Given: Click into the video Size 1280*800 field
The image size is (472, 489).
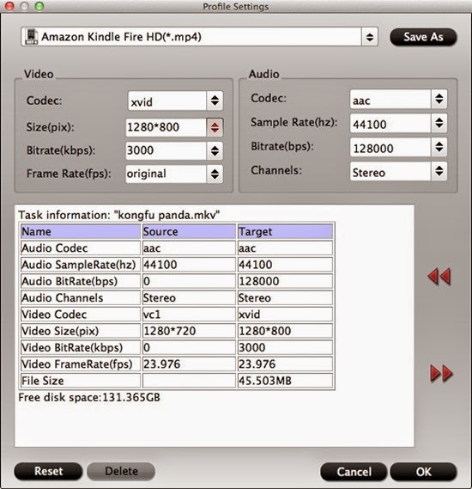Looking at the screenshot, I should coord(166,127).
